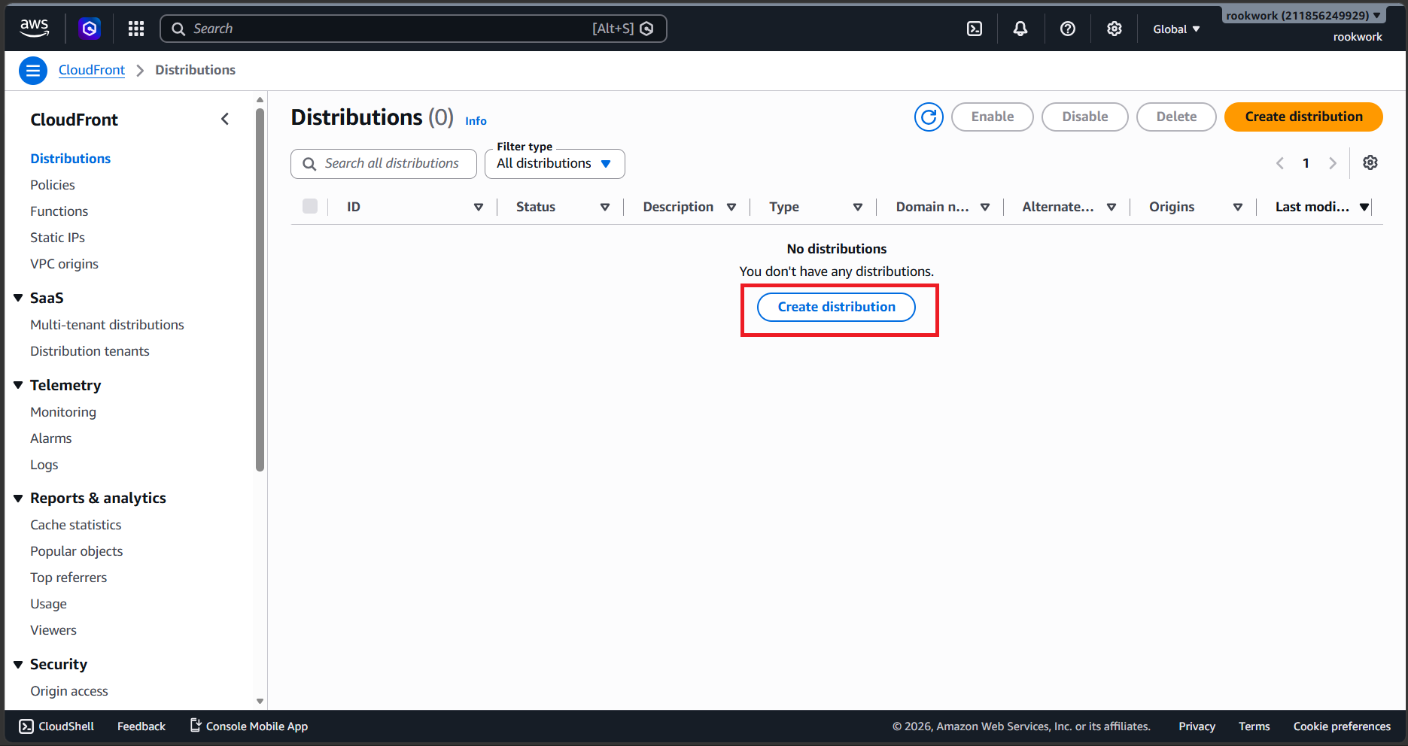Open the AWS home logo
This screenshot has height=746, width=1408.
(x=34, y=29)
